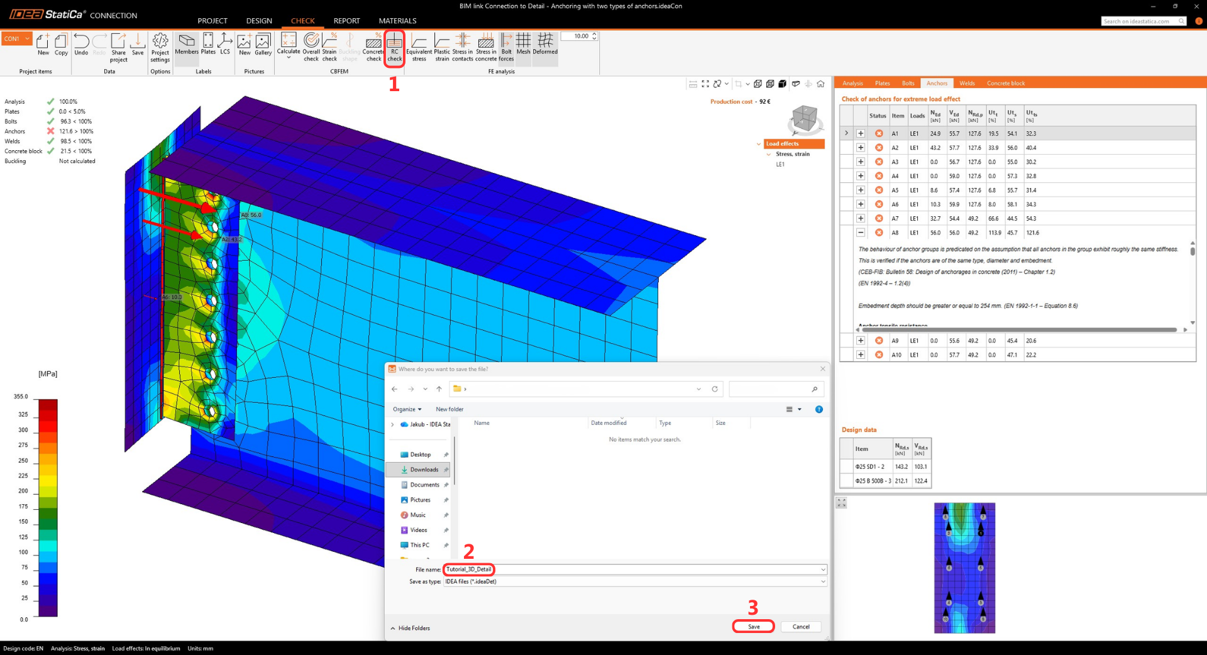
Task: Open Project settings
Action: [x=160, y=47]
